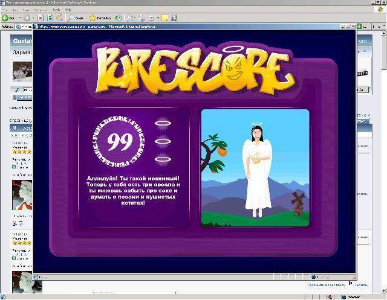This screenshot has height=300, width=387.
Task: Click the bottom halo icon
Action: tap(163, 159)
